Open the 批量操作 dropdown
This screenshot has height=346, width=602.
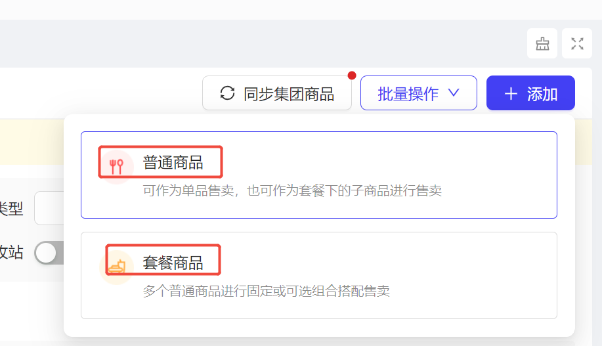click(418, 93)
